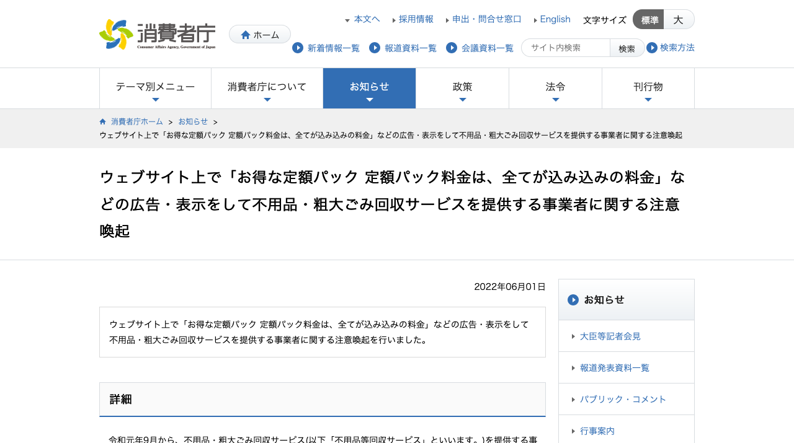Click the page title heading about 定額パック
The width and height of the screenshot is (794, 443).
393,204
